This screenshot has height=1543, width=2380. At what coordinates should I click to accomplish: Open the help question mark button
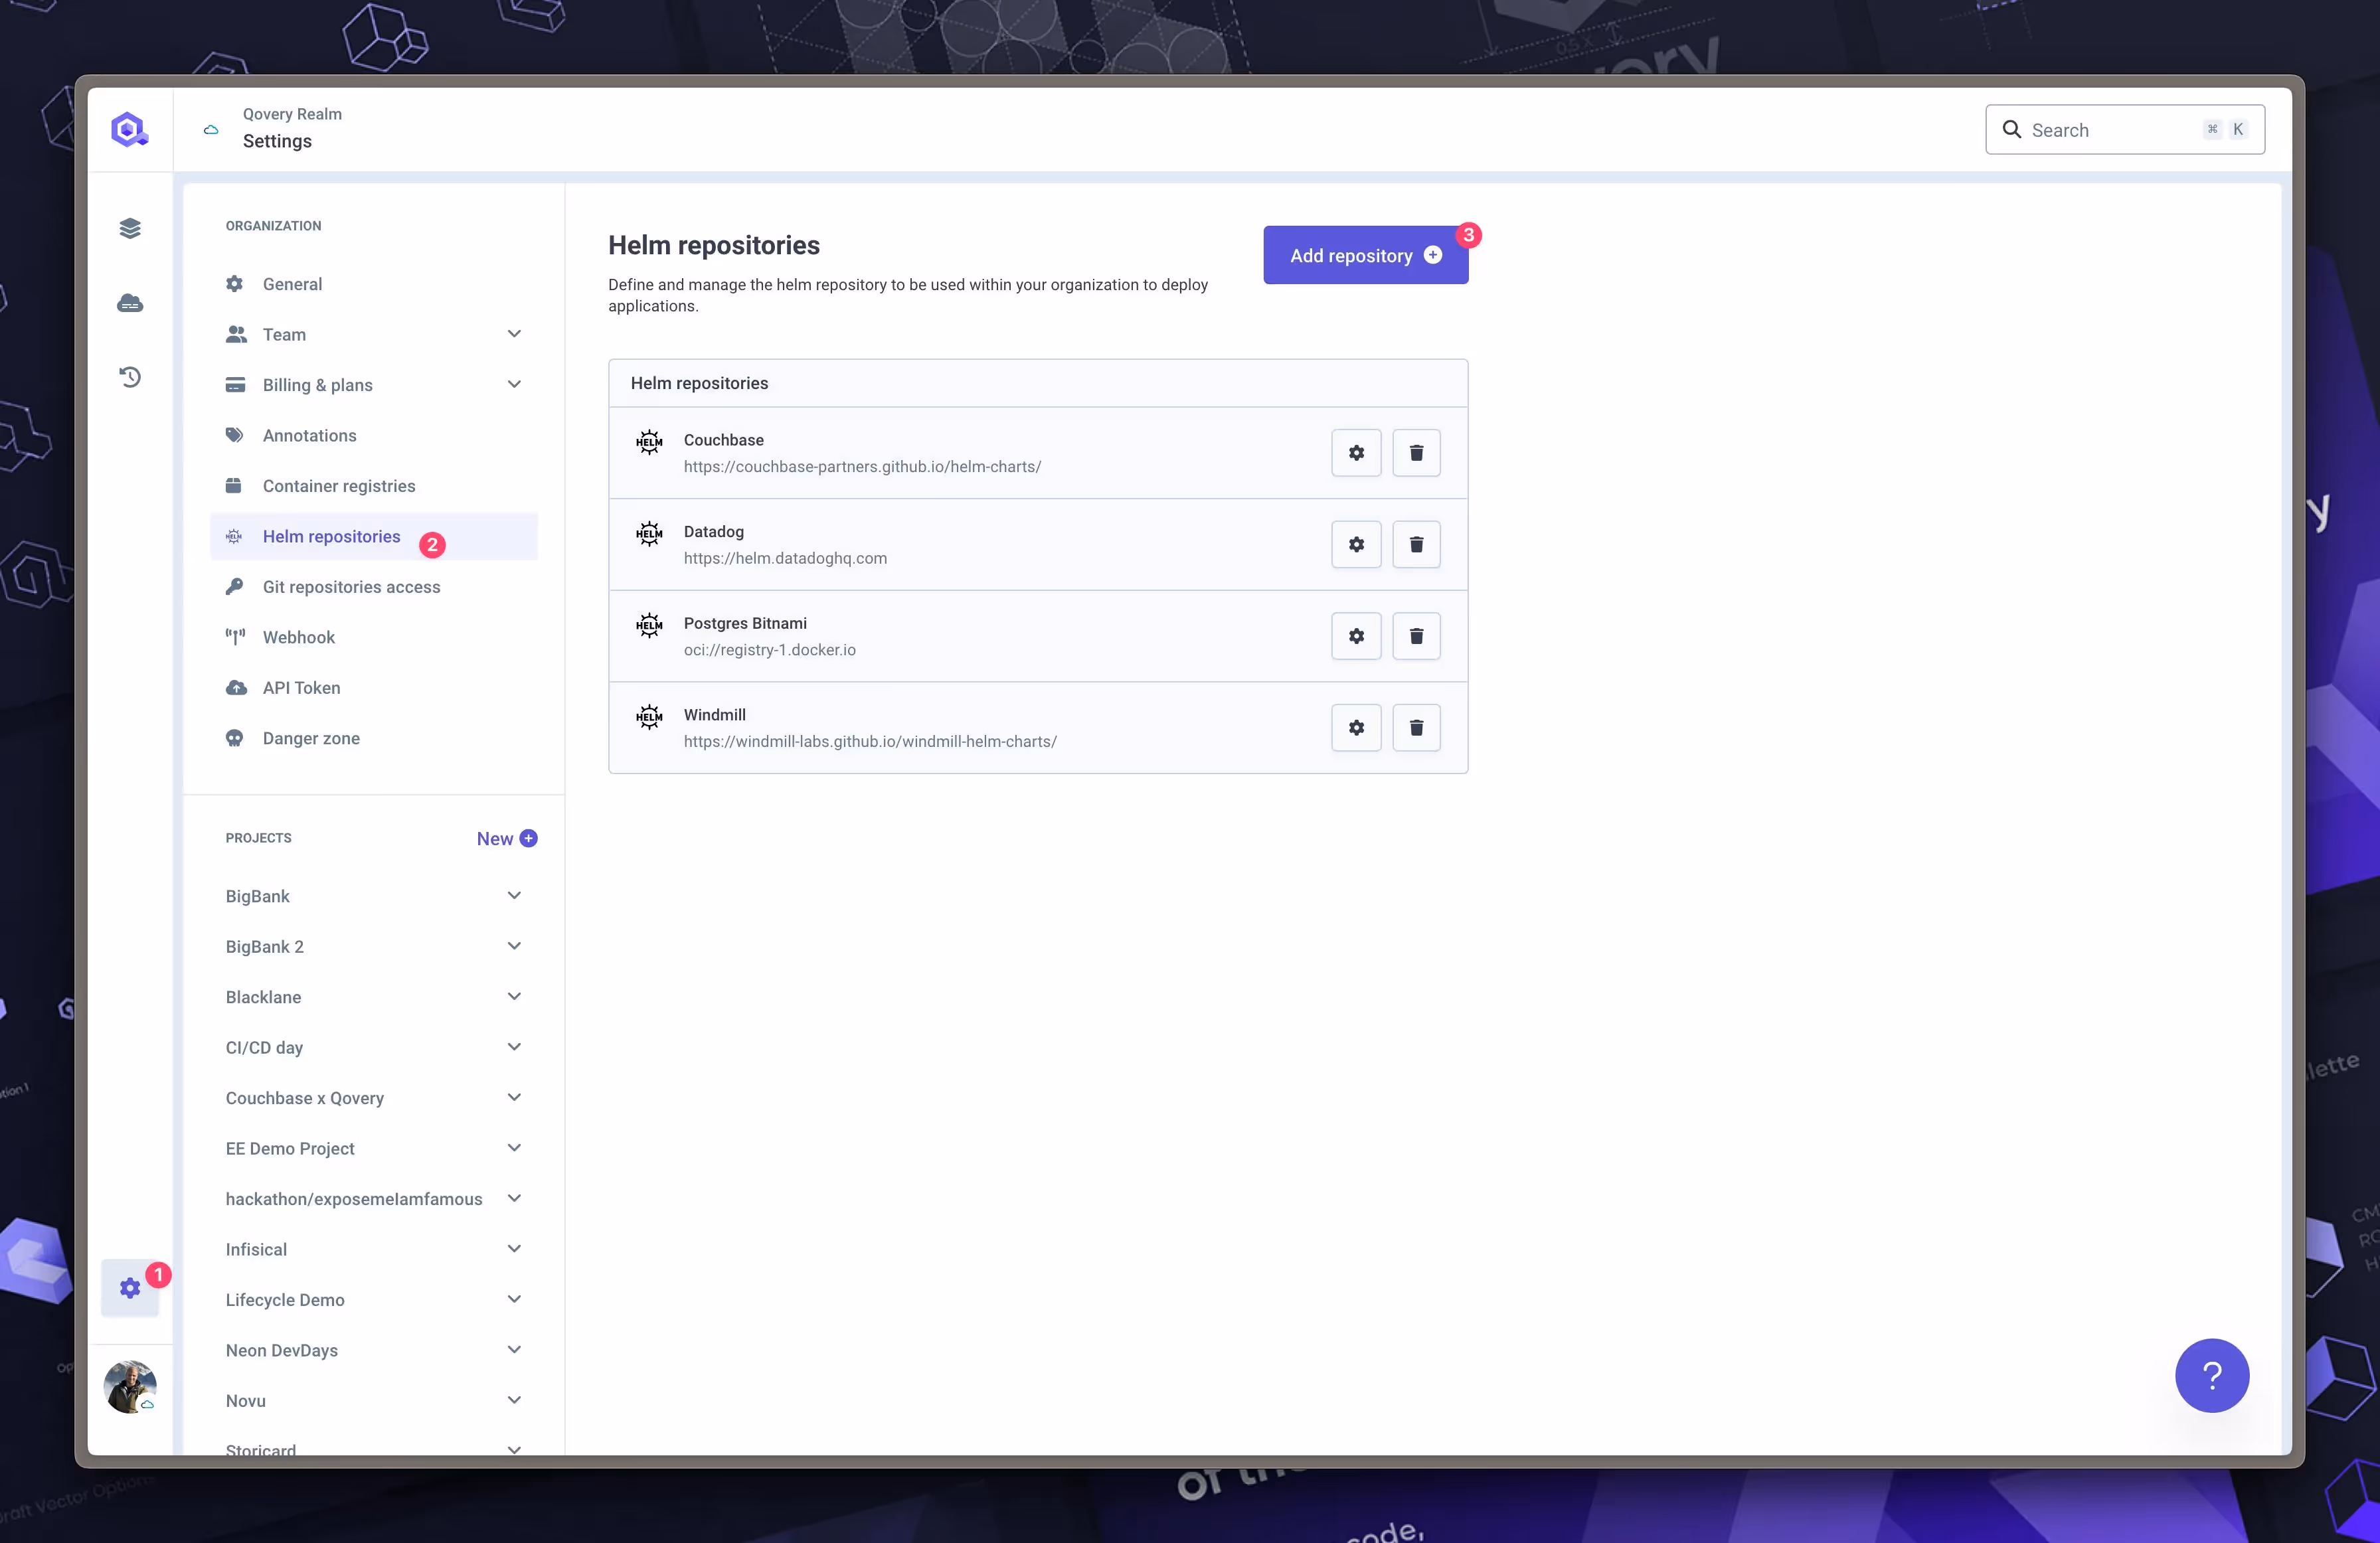pos(2212,1376)
